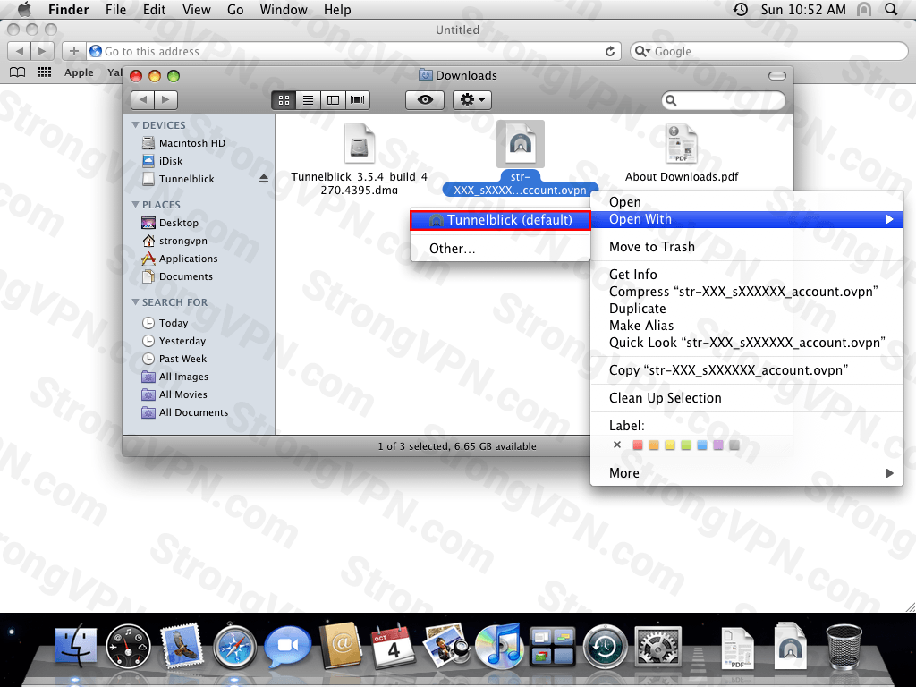Select Get Info in context menu
The image size is (916, 687).
[x=747, y=275]
